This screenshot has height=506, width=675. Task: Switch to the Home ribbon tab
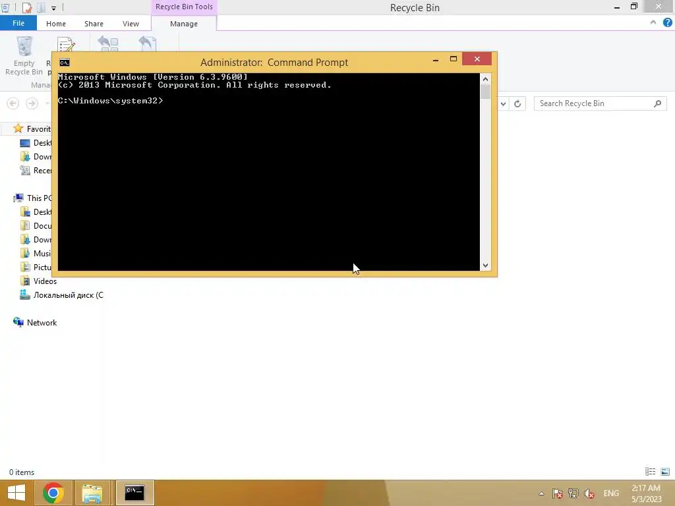[x=56, y=24]
